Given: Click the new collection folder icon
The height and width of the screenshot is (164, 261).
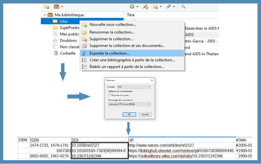Looking at the screenshot, I should [47, 6].
